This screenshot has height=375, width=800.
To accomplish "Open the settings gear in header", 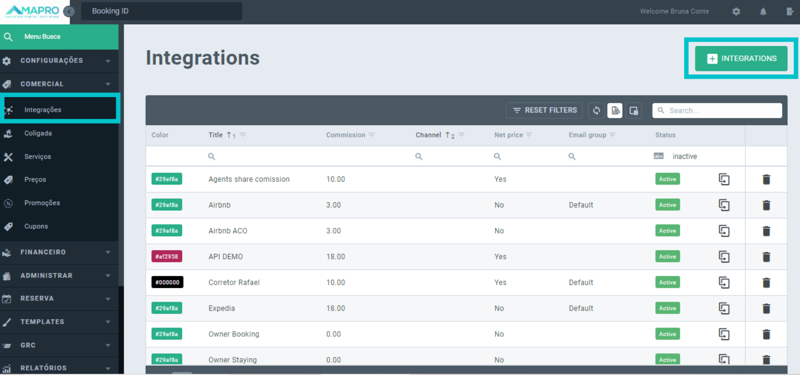I will 736,12.
